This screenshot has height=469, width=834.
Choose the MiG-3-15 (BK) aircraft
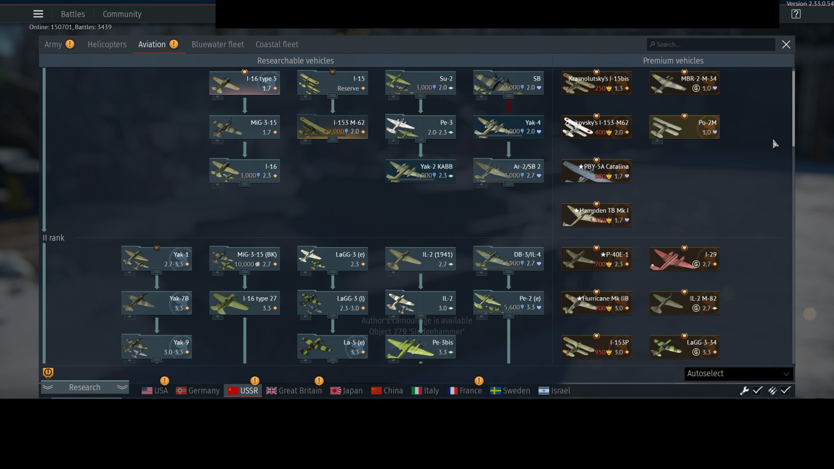[x=244, y=259]
